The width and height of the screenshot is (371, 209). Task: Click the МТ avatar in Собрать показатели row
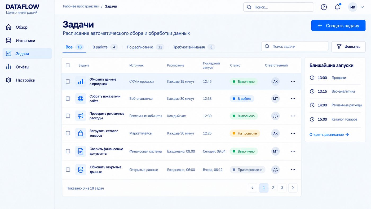coord(275,99)
